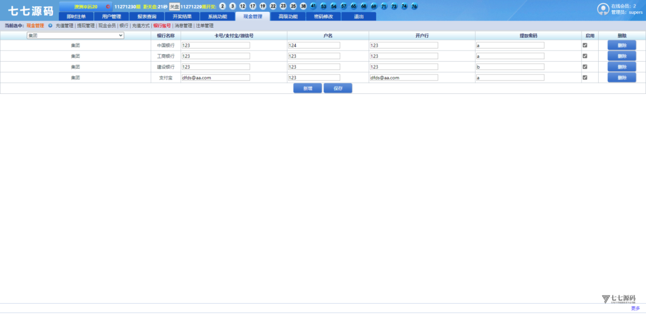This screenshot has height=315, width=646.
Task: Click the 七七源码 watermark logo at bottom right
Action: point(618,299)
